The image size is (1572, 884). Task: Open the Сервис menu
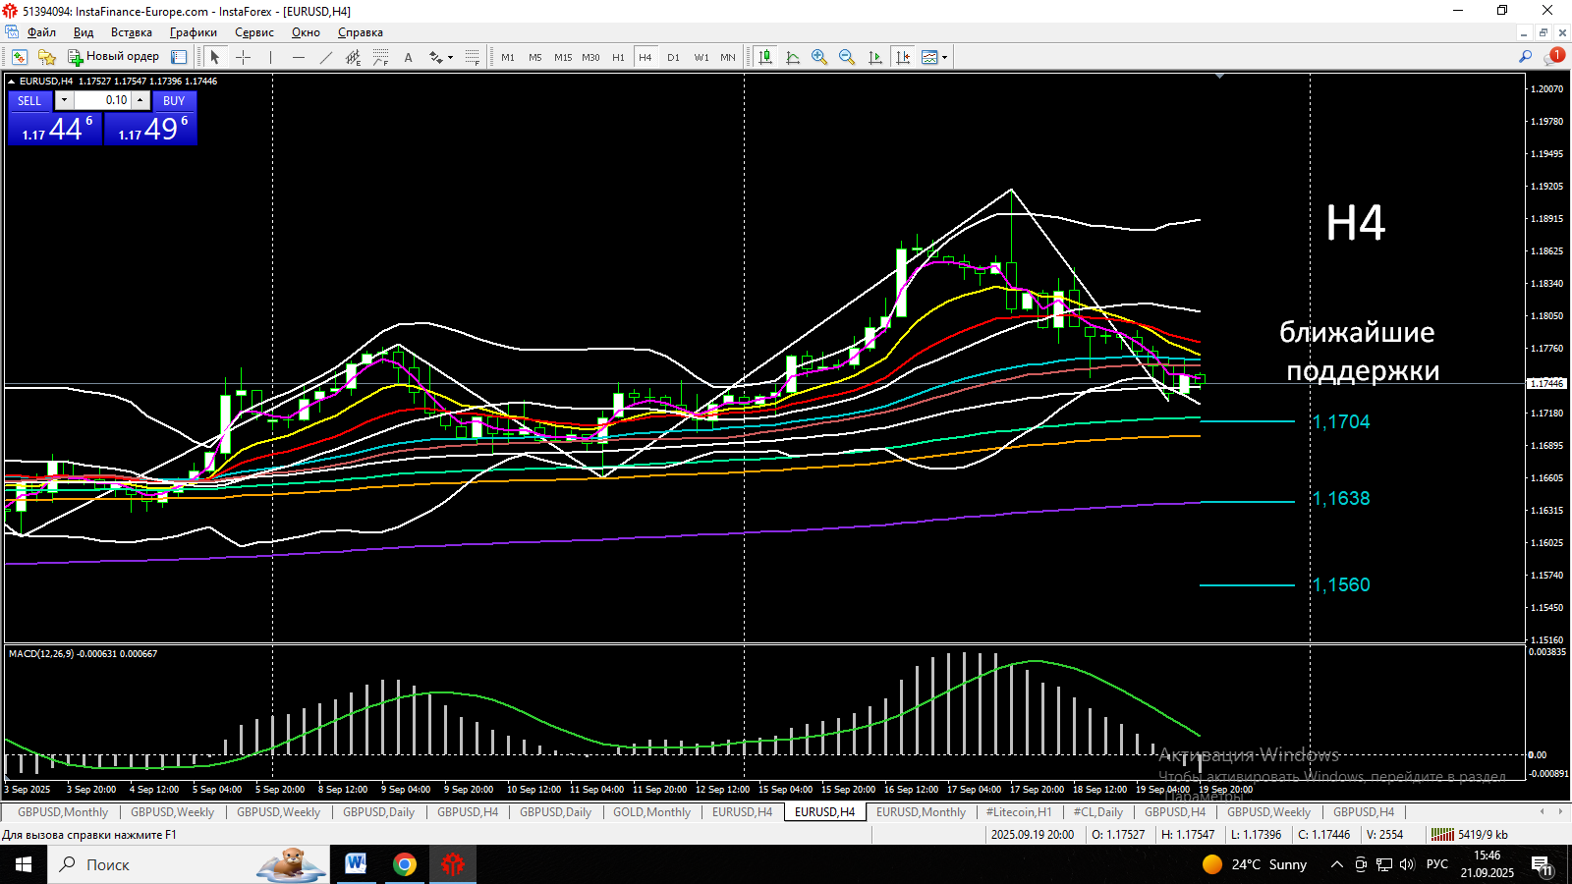253,32
